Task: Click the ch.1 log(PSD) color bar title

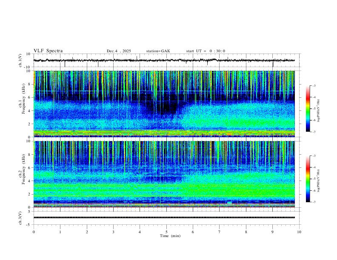Action: (x=319, y=110)
